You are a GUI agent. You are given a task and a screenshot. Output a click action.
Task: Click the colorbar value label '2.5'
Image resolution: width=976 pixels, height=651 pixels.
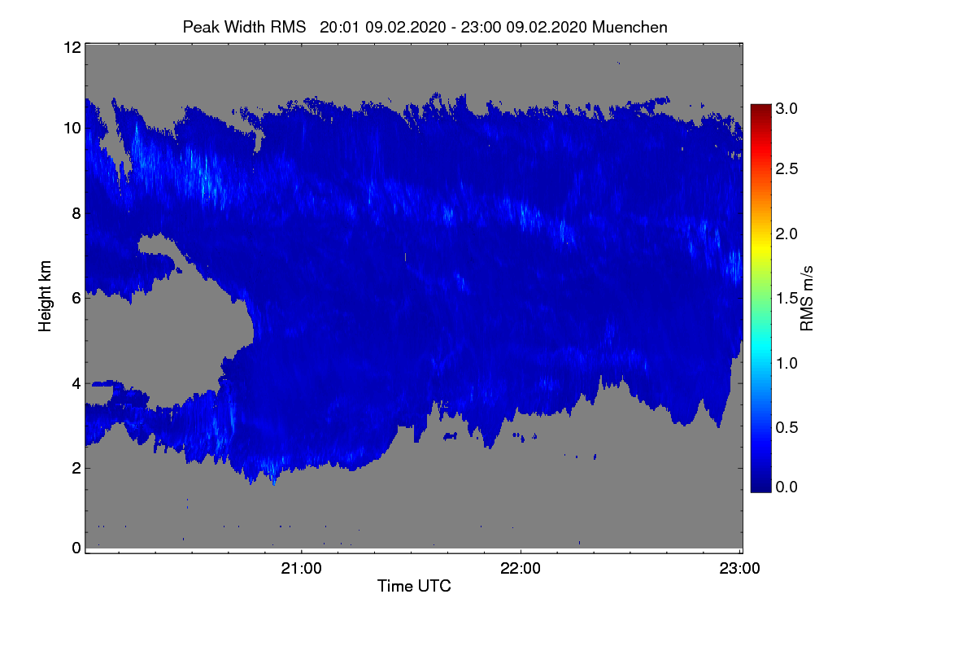[x=786, y=168]
